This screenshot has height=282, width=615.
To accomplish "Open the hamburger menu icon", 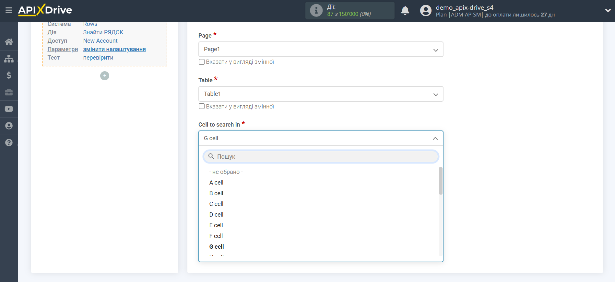I will coord(9,10).
